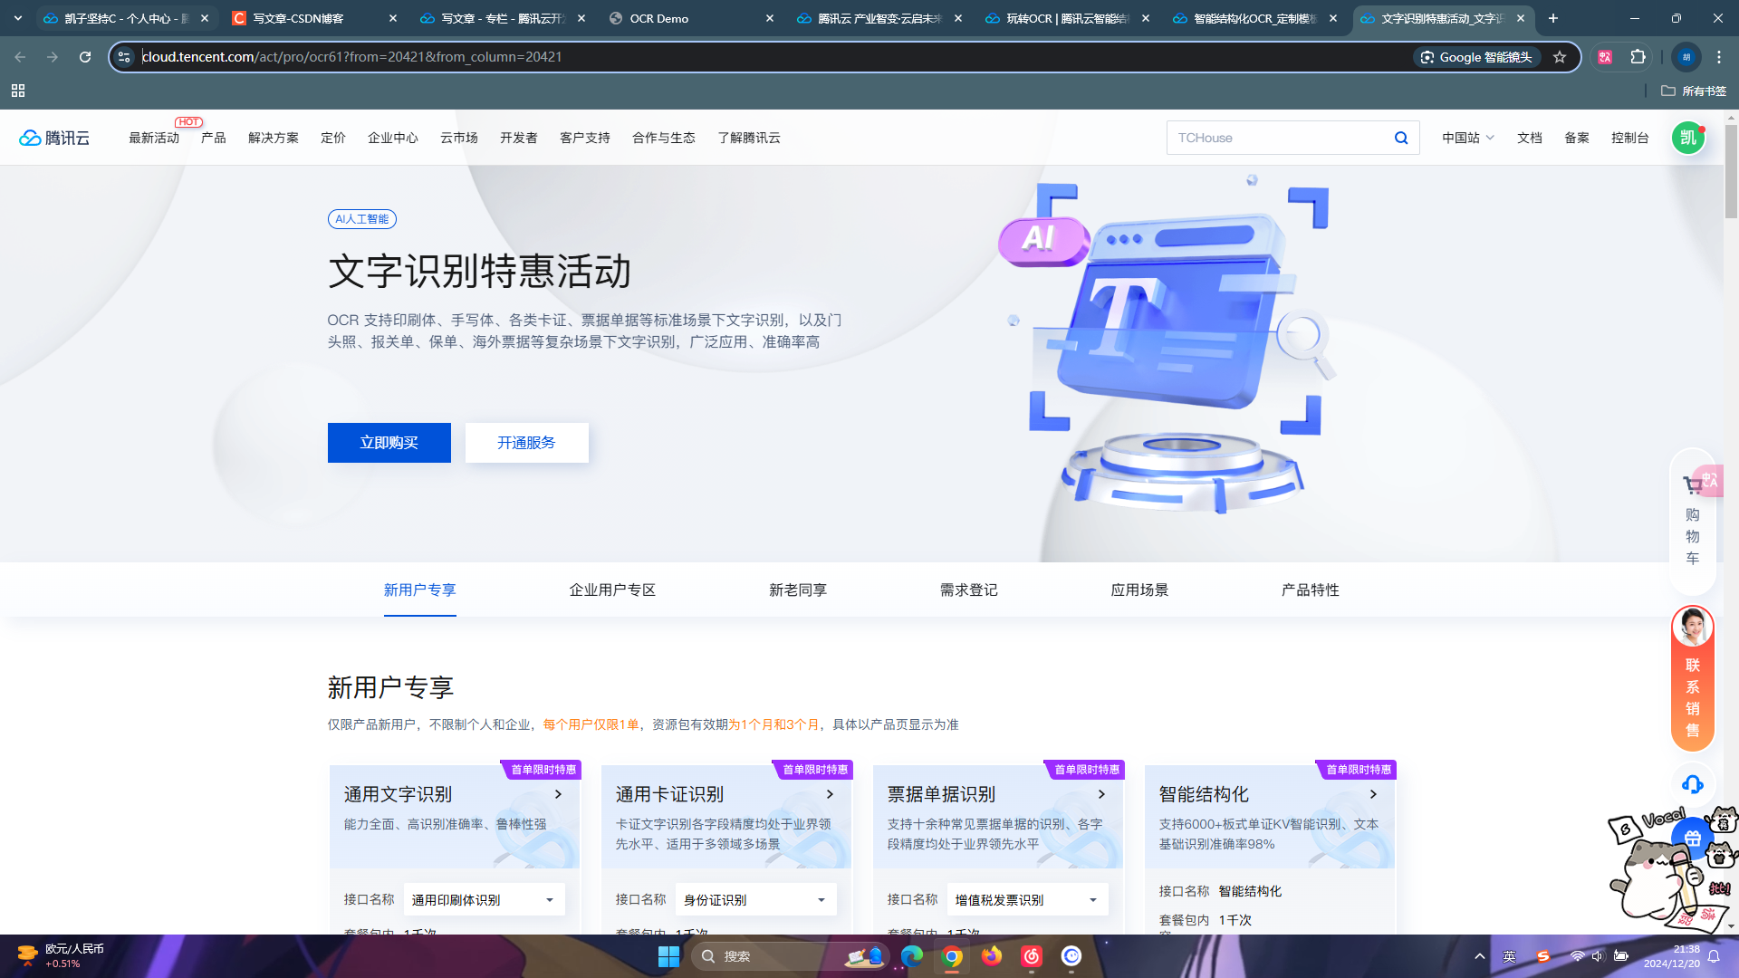Open the user avatar icon in header
The width and height of the screenshot is (1739, 978).
1688,138
